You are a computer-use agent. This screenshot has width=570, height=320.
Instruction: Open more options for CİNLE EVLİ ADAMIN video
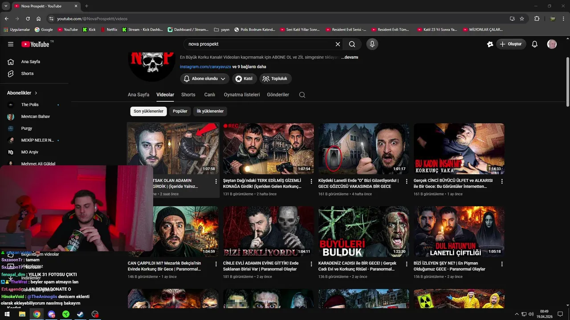(311, 264)
